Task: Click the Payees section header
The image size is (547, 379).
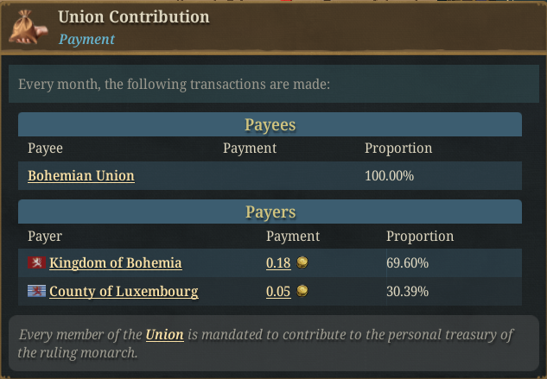Action: (270, 124)
